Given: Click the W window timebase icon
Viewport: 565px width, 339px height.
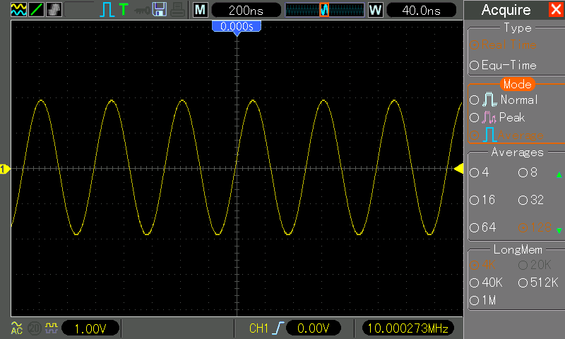Looking at the screenshot, I should click(x=376, y=10).
